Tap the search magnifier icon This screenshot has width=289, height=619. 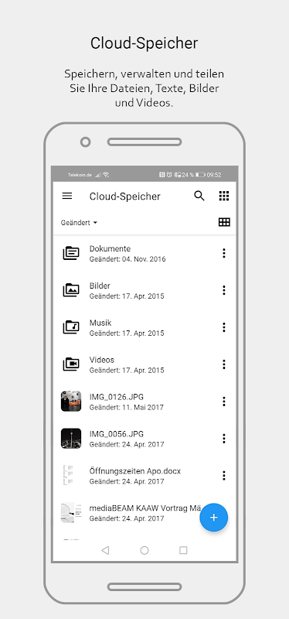199,196
